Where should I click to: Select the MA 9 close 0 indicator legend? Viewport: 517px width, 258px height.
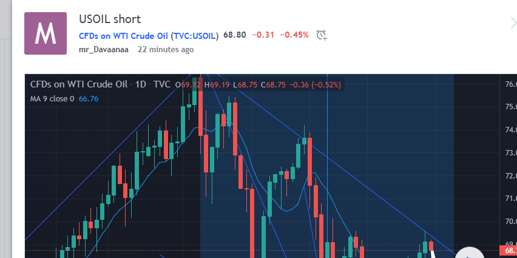[52, 98]
